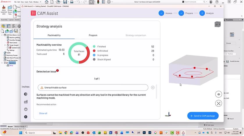Image resolution: width=244 pixels, height=136 pixels.
Task: Click the New document icon in SolidWorks toolbar
Action: 52,2
